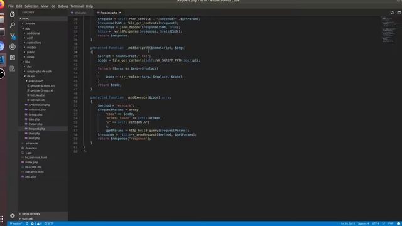402x226 pixels.
Task: Collapse the libs folder
Action: [x=28, y=62]
